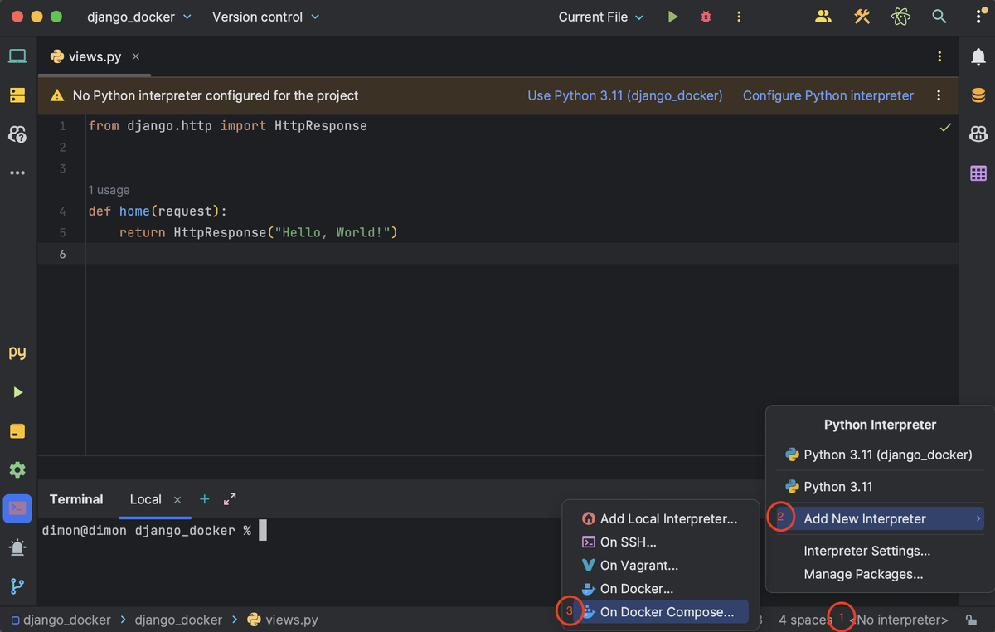Open the Database tool window icon
995x632 pixels.
point(978,95)
